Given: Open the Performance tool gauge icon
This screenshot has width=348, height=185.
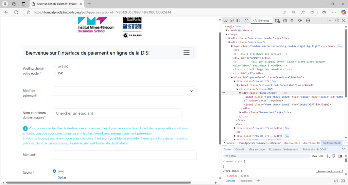Looking at the screenshot, I should pyautogui.click(x=300, y=21).
